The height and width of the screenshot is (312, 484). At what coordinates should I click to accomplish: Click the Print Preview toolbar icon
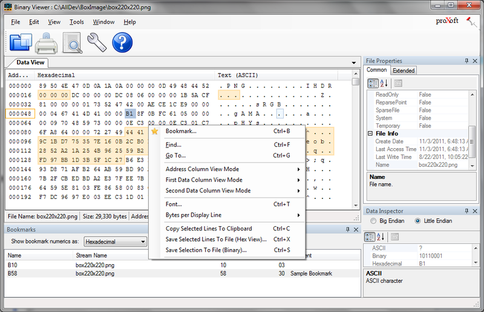pyautogui.click(x=72, y=42)
